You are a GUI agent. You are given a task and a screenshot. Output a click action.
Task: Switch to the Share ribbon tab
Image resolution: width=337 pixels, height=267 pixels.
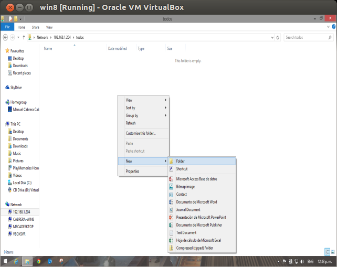[x=36, y=27]
